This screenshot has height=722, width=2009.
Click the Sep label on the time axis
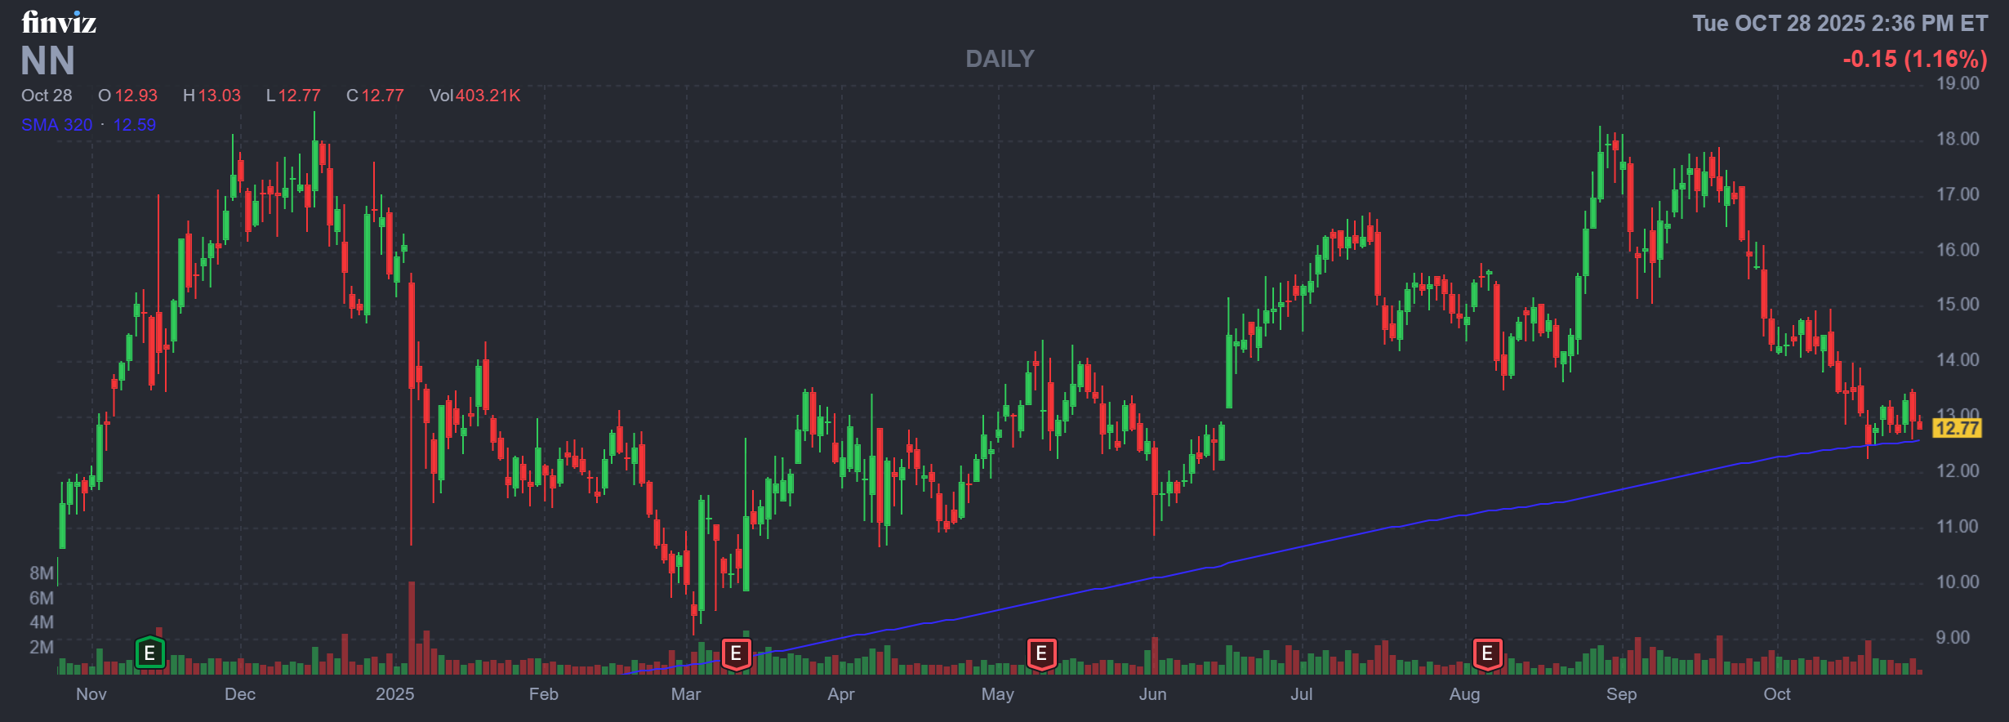(1621, 694)
